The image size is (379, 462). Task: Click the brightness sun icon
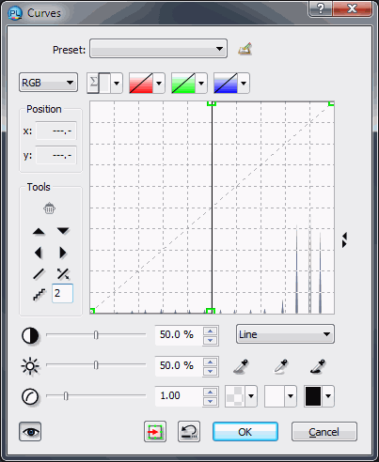click(30, 366)
